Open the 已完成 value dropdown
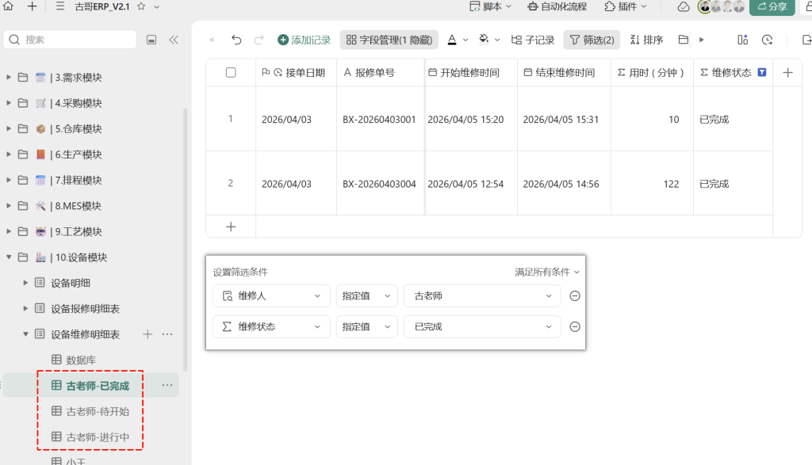The width and height of the screenshot is (812, 465). 482,327
